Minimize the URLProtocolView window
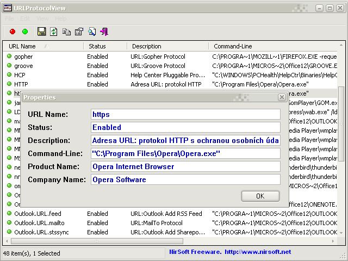This screenshot has height=261, width=348. click(319, 8)
